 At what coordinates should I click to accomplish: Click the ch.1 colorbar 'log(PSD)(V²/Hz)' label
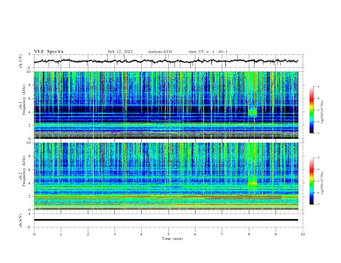click(322, 112)
